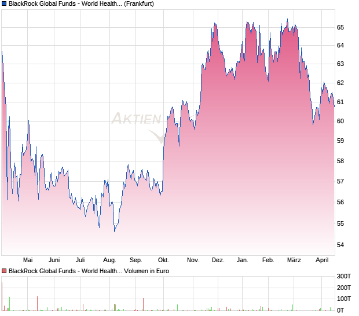Click the 'Aug.' month label
This screenshot has width=359, height=316.
pyautogui.click(x=109, y=260)
